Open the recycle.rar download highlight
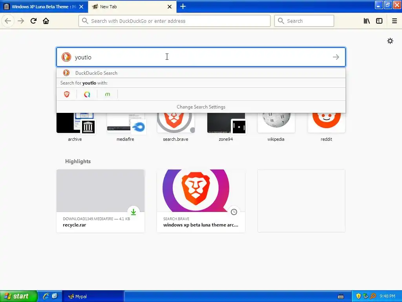The image size is (402, 302). point(100,201)
